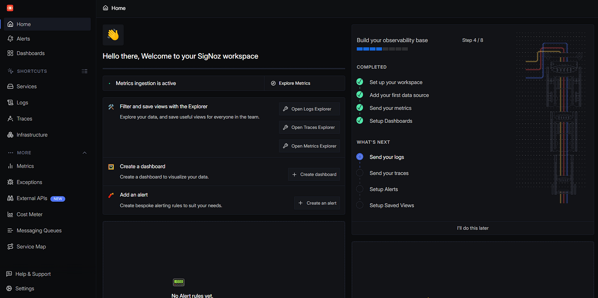Click the Setup Dashboards checkmark
Viewport: 598px width, 298px height.
(360, 121)
